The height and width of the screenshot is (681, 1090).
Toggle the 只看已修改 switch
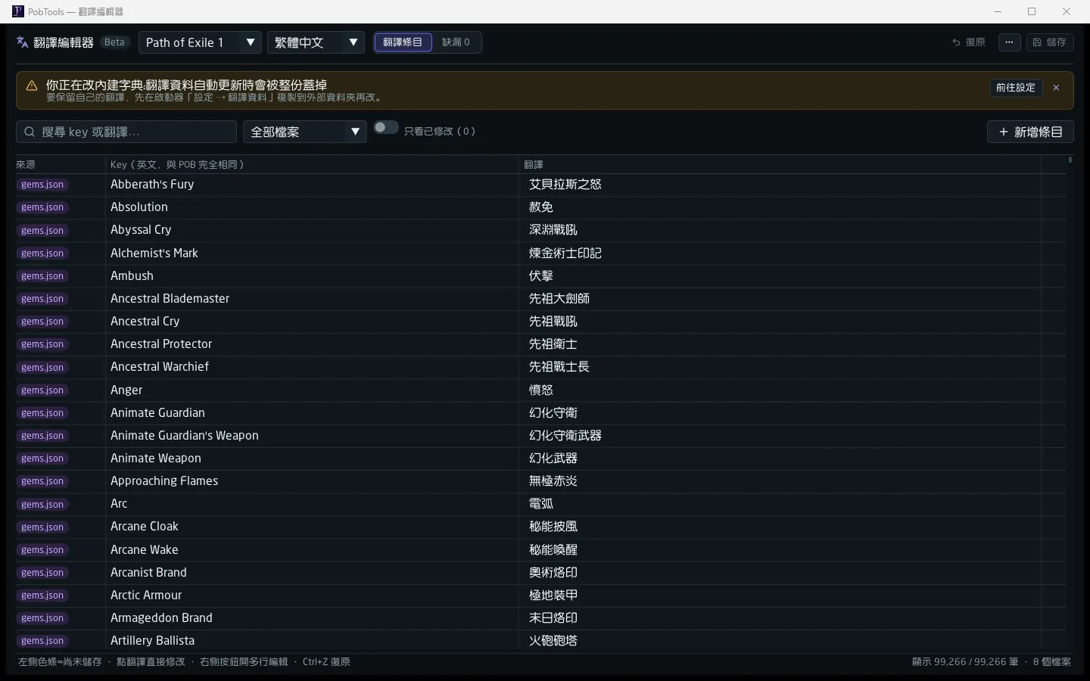386,128
